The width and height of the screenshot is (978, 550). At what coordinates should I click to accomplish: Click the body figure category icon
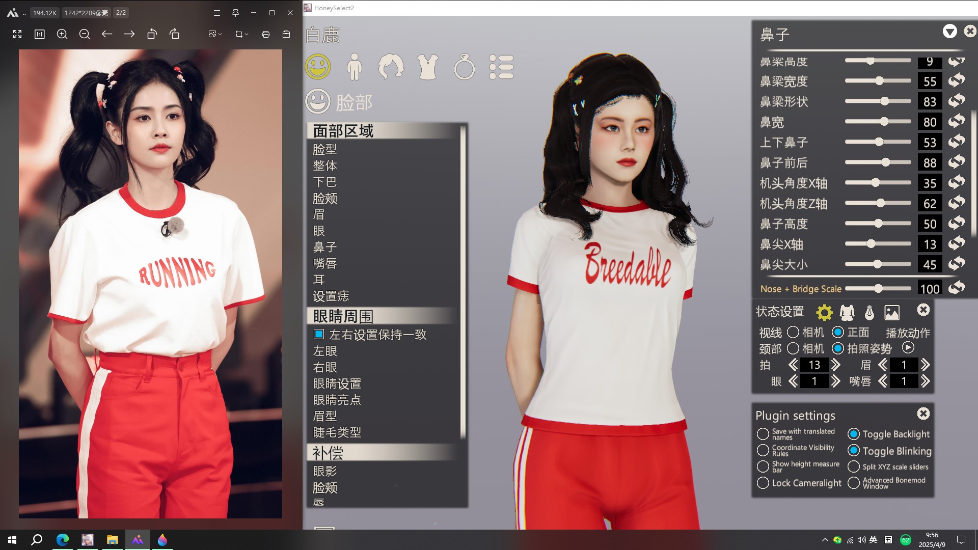click(x=354, y=67)
